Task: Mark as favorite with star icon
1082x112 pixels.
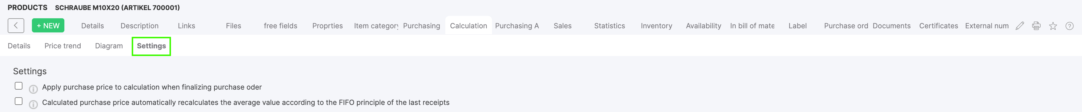Action: [x=1053, y=26]
